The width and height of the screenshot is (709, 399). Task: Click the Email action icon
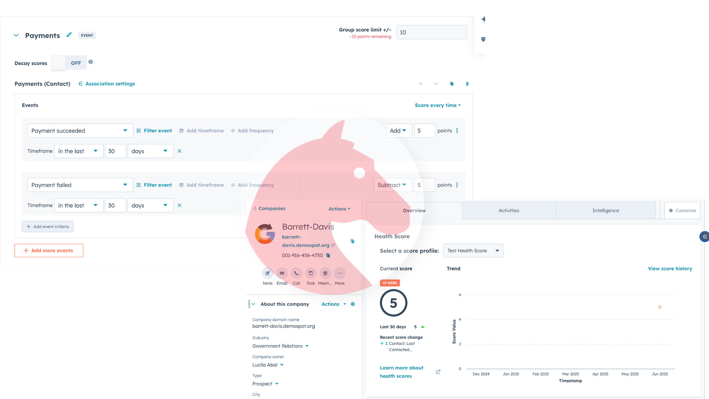pyautogui.click(x=282, y=273)
